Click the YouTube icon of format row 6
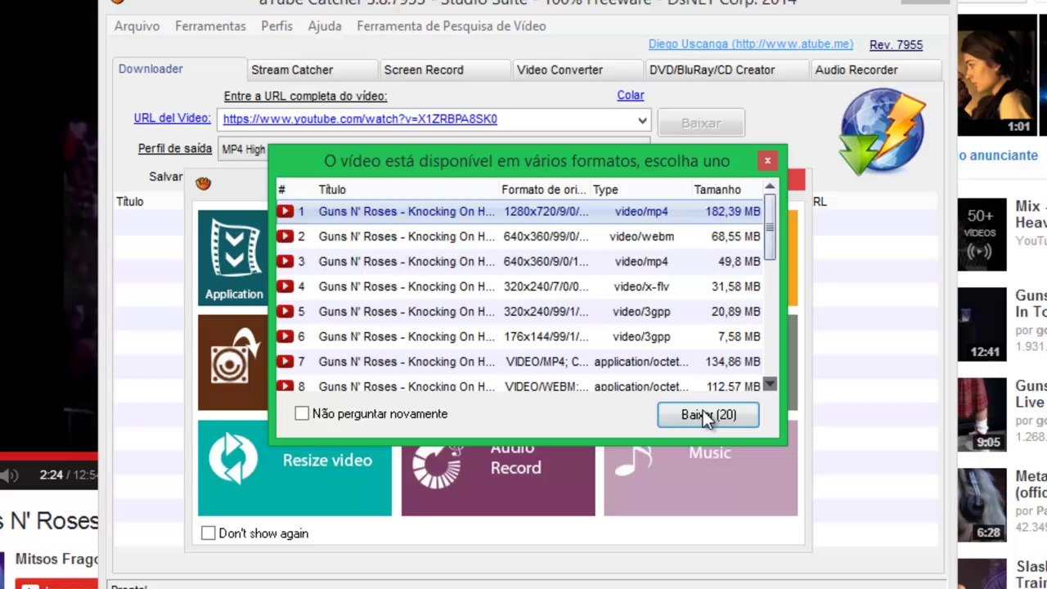The width and height of the screenshot is (1047, 589). point(285,337)
